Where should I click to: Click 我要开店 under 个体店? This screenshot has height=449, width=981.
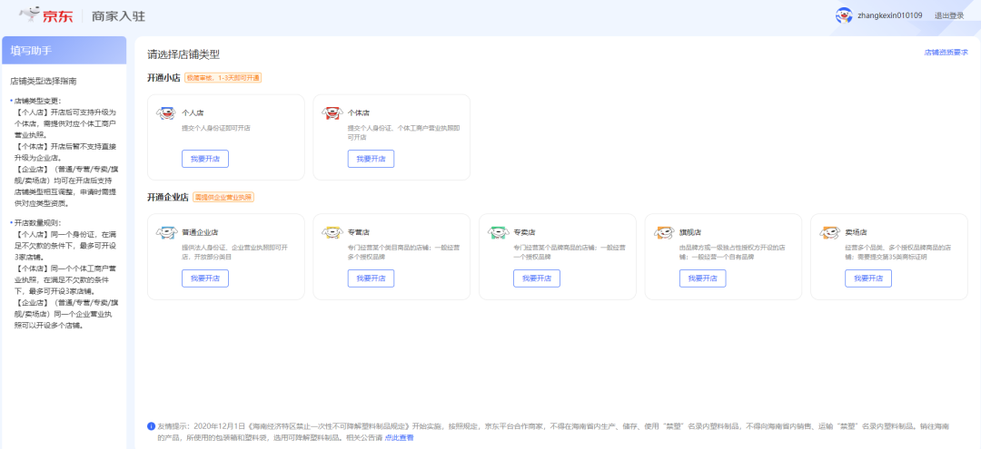coord(371,159)
